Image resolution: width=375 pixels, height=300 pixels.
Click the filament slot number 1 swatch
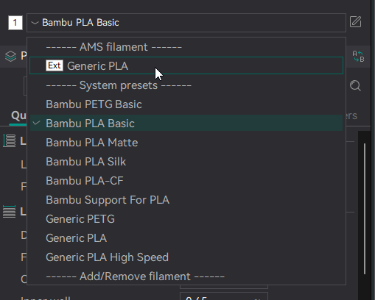[15, 23]
